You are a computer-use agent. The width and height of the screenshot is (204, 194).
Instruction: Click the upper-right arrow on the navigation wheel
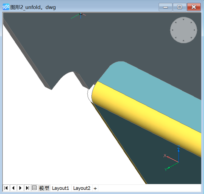coord(191,22)
